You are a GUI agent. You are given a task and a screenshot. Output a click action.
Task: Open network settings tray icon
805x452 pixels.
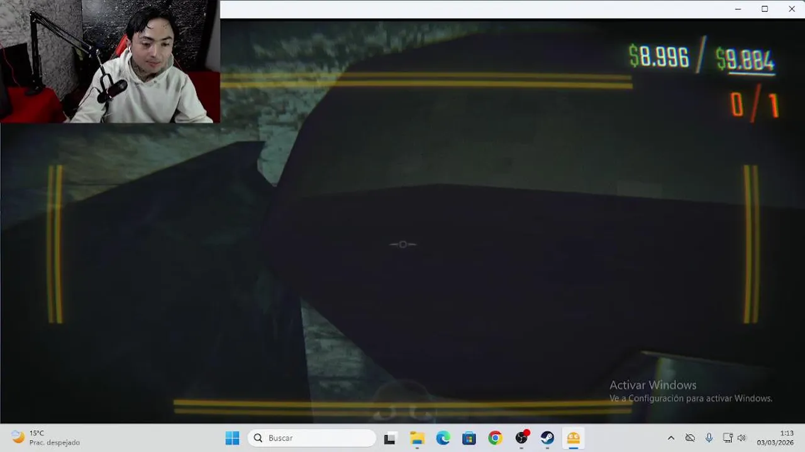coord(728,438)
